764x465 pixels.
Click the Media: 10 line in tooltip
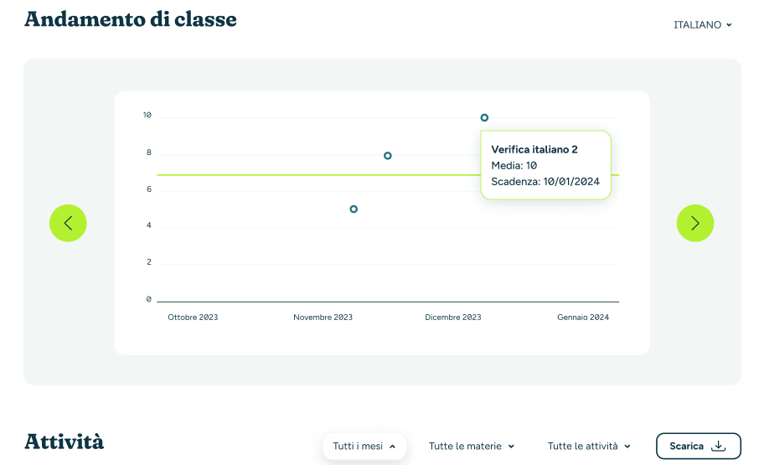tap(514, 165)
